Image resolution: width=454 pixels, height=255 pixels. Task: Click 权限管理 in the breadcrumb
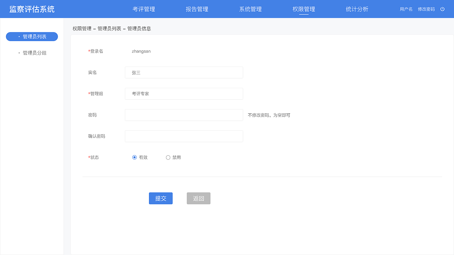pyautogui.click(x=81, y=28)
